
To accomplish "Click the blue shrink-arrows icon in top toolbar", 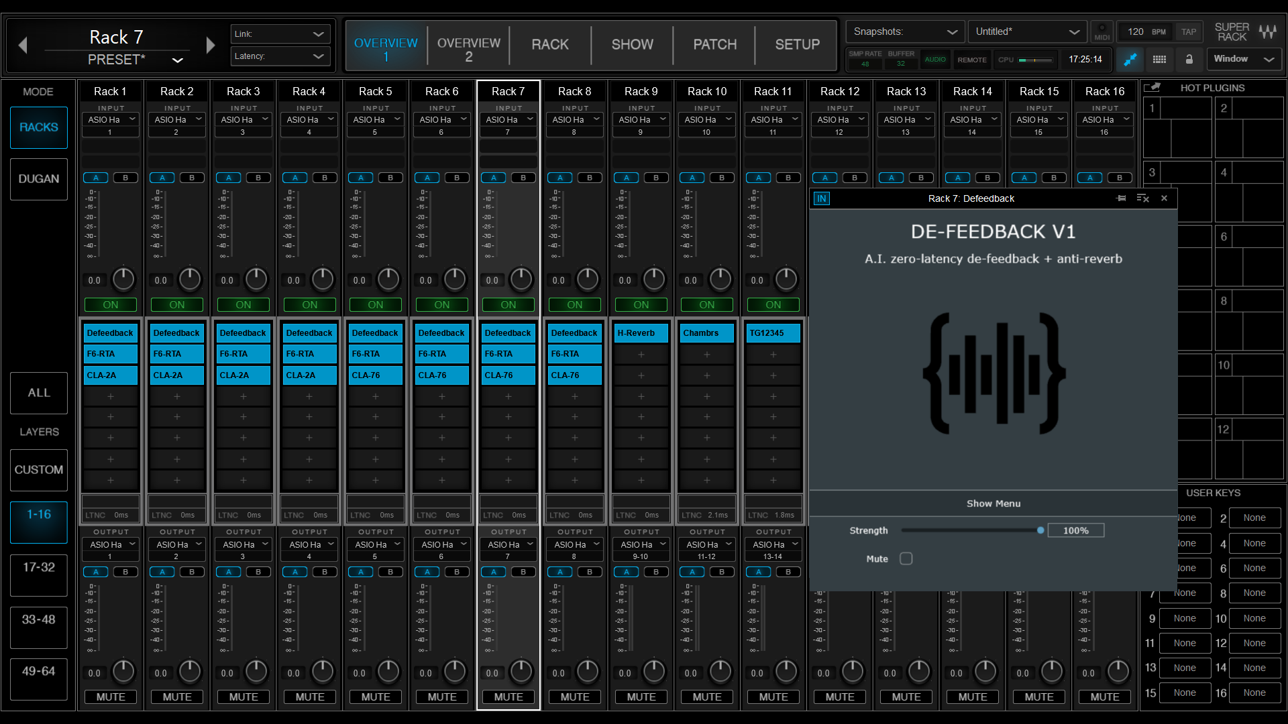I will [1130, 60].
